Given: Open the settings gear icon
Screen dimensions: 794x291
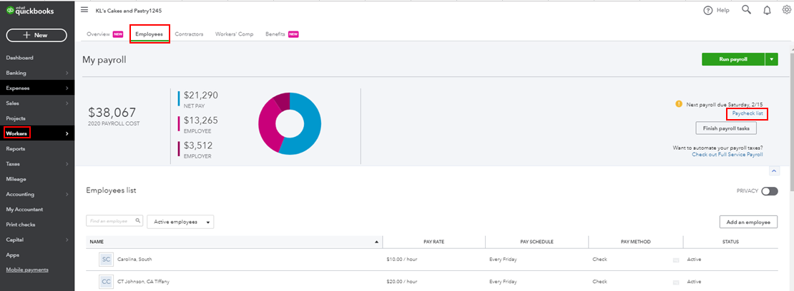Looking at the screenshot, I should point(786,10).
